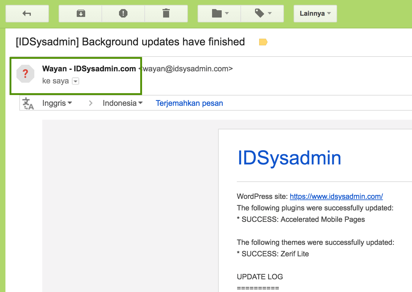
Task: Click the yellow importance marker
Action: tap(263, 42)
